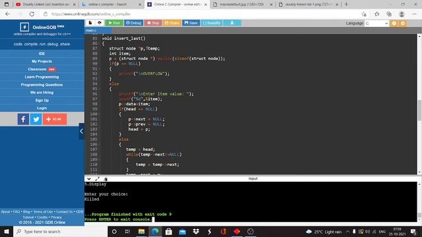The width and height of the screenshot is (422, 237).
Task: Go to Learn Programming
Action: (x=42, y=77)
